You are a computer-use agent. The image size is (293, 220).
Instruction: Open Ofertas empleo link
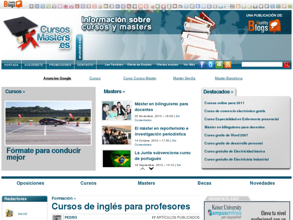(x=167, y=65)
